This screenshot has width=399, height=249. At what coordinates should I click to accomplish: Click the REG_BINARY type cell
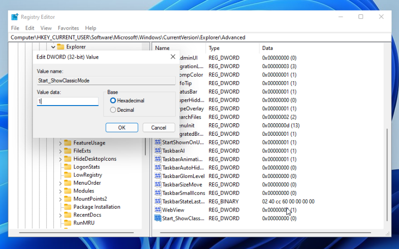[x=224, y=202]
